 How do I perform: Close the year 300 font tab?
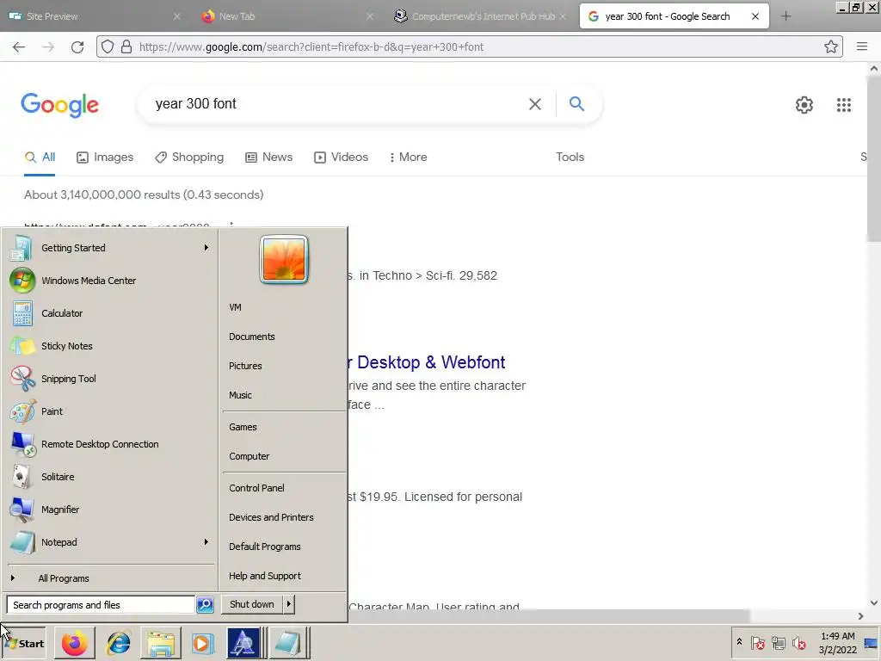(755, 16)
